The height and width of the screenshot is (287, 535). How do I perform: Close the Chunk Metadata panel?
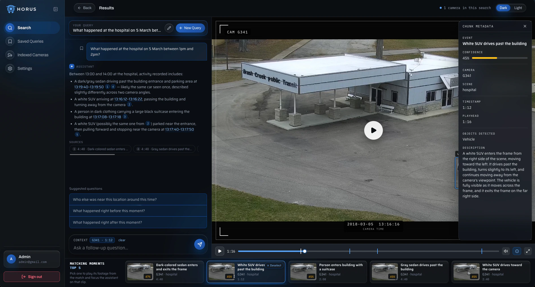pos(525,26)
